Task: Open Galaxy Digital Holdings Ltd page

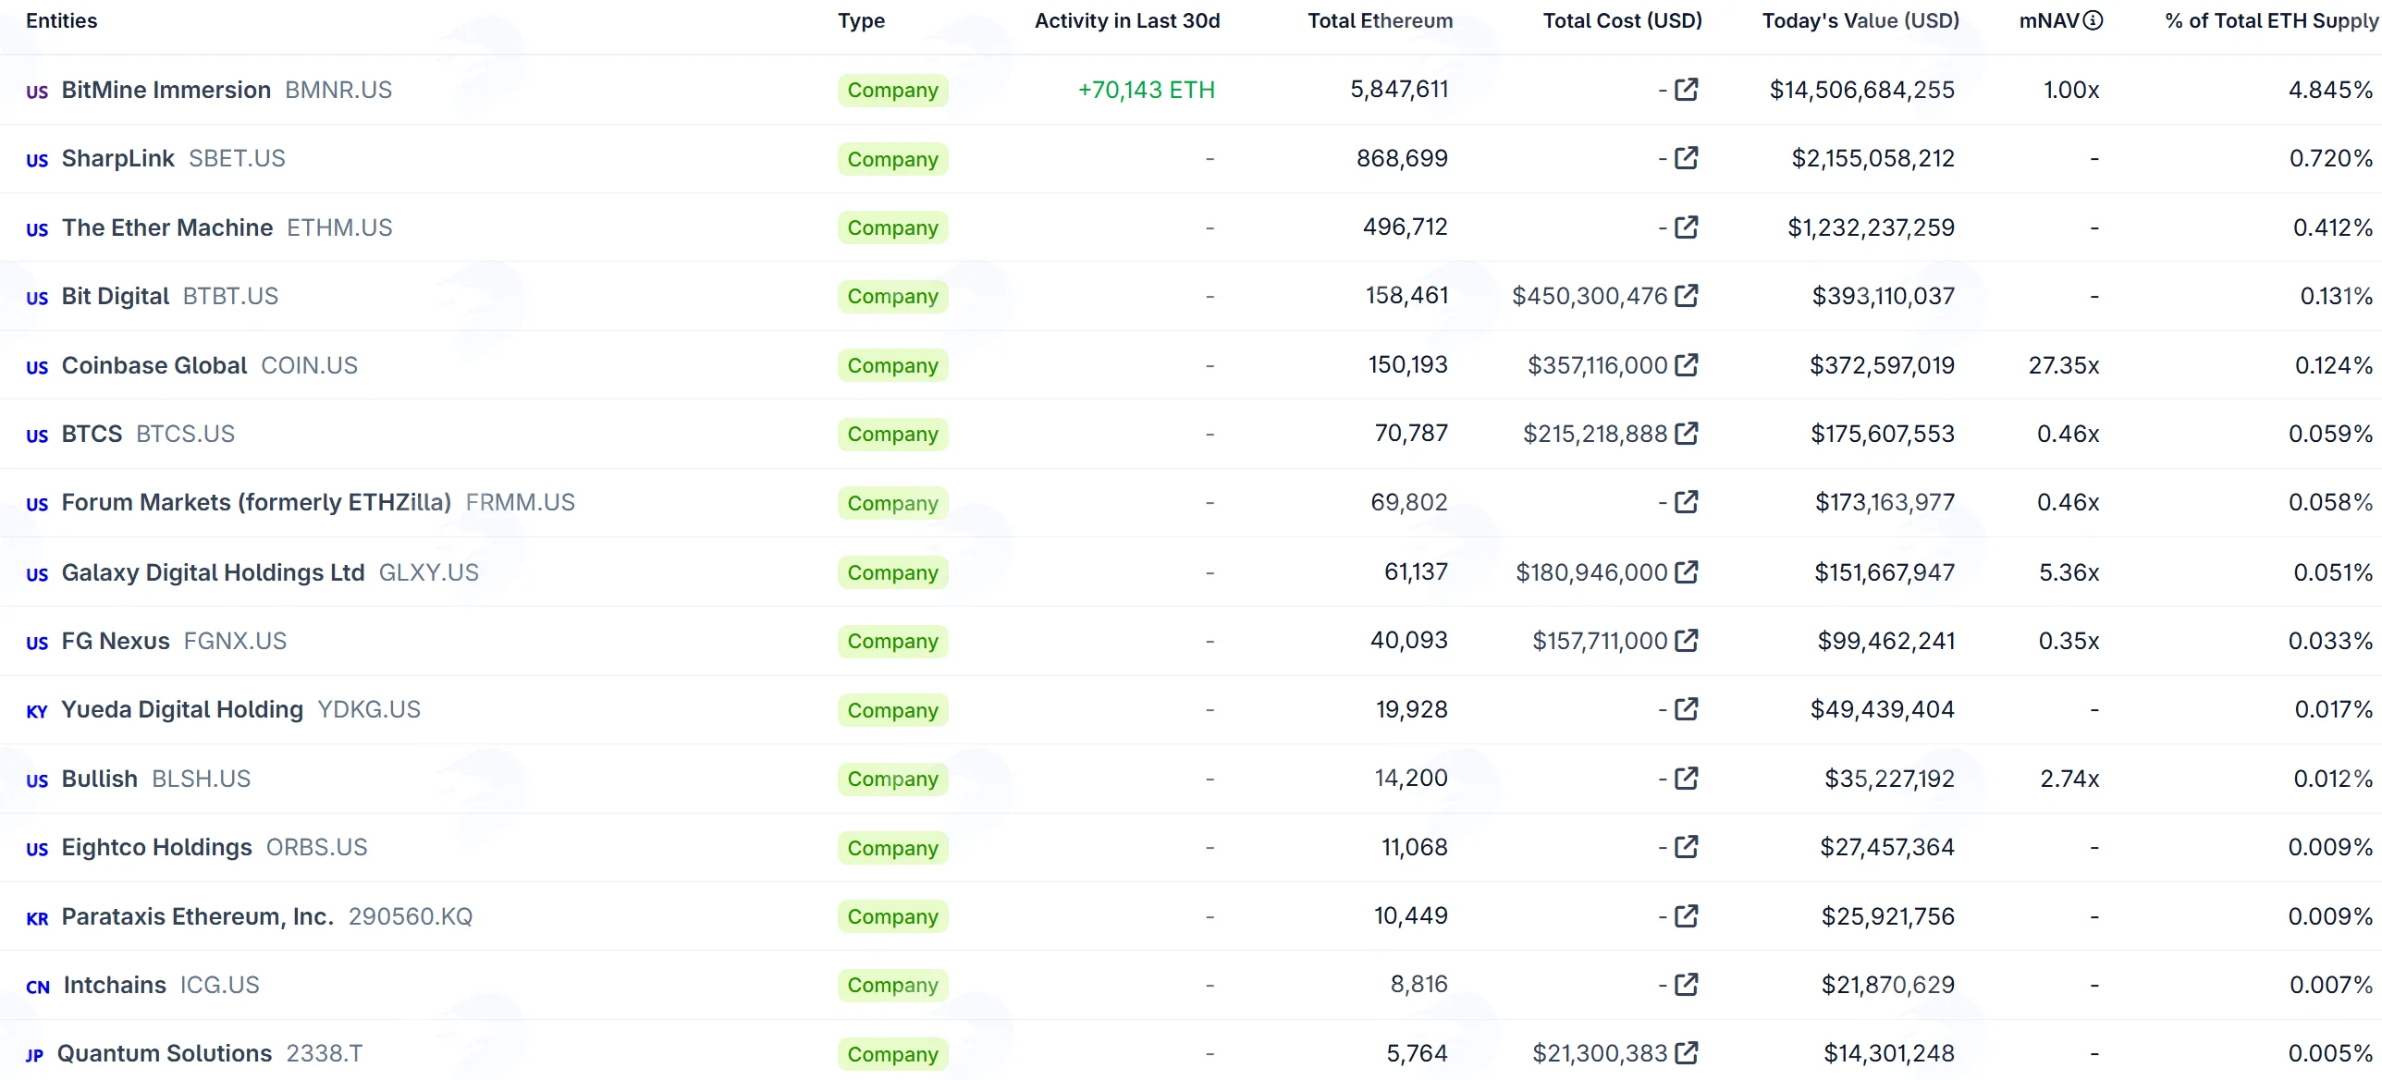Action: pos(214,572)
